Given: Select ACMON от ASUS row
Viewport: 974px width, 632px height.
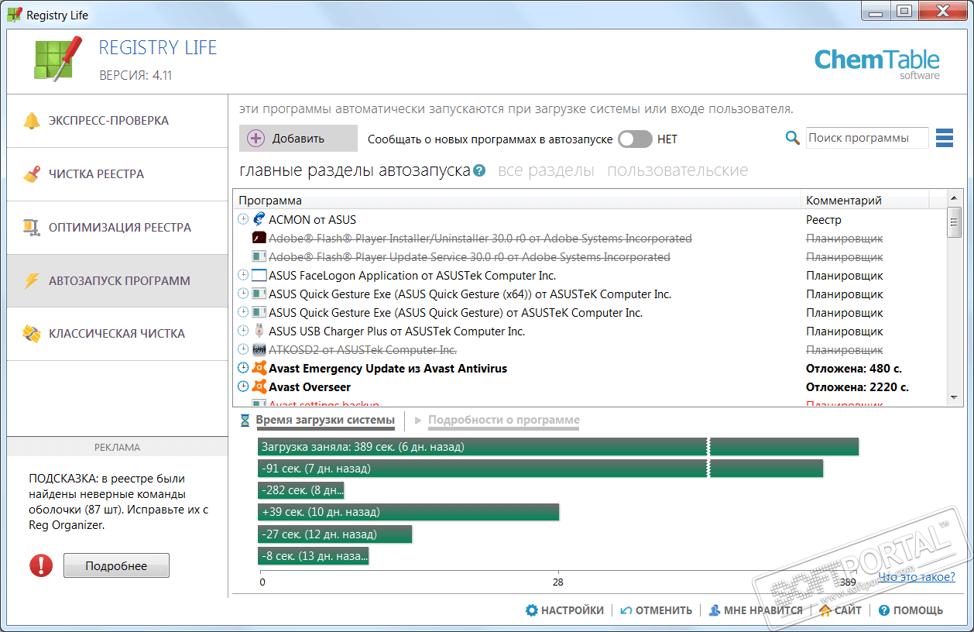Looking at the screenshot, I should [590, 220].
